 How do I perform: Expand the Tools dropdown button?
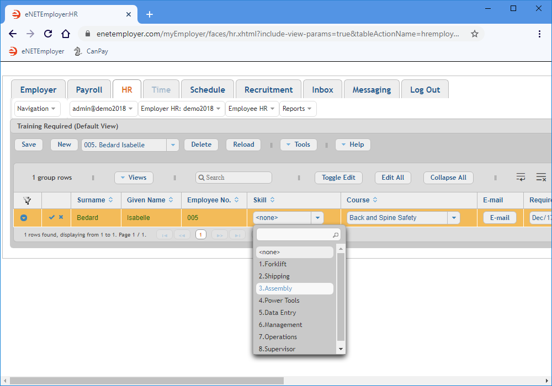[x=298, y=144]
